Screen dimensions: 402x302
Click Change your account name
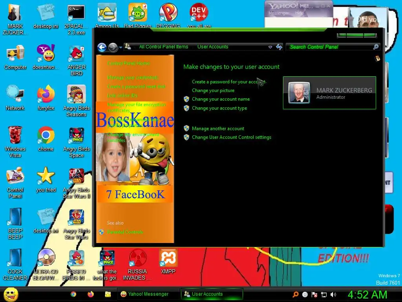(221, 99)
